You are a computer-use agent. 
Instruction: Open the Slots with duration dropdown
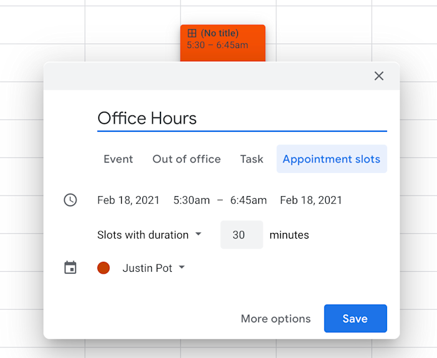(x=149, y=235)
